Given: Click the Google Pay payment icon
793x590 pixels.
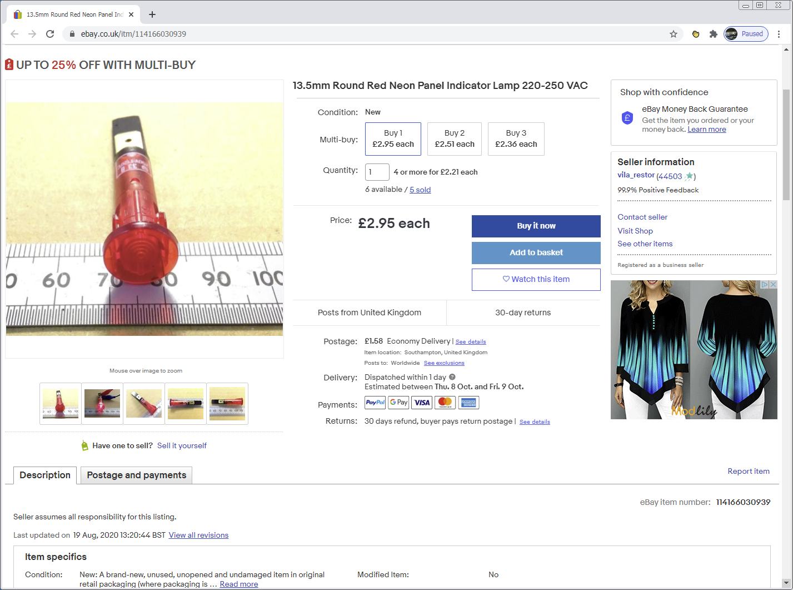Looking at the screenshot, I should pyautogui.click(x=398, y=402).
